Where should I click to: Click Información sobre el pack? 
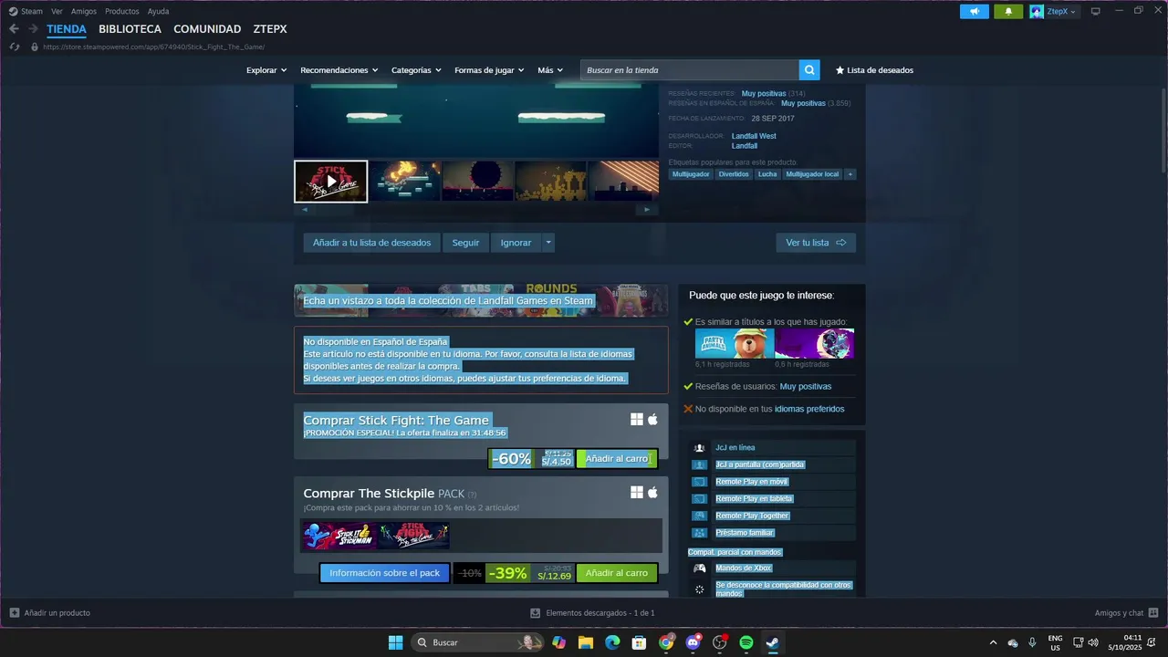pos(384,573)
